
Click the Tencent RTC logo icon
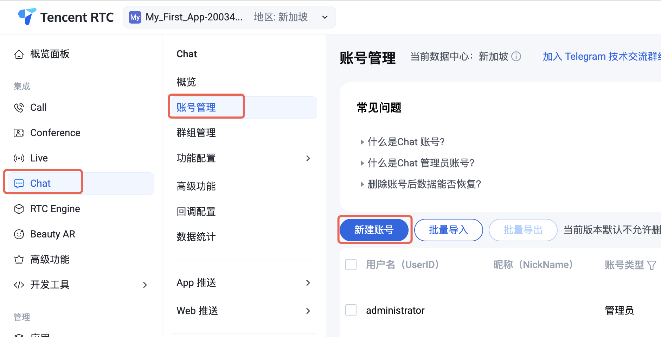[27, 17]
